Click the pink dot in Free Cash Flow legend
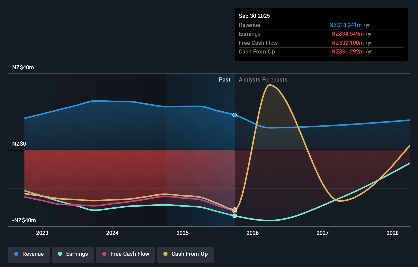 (x=104, y=254)
